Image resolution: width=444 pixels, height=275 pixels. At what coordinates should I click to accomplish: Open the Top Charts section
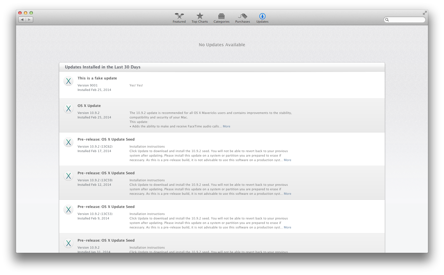(x=200, y=18)
